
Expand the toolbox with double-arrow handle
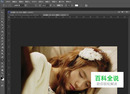pos(1,8)
